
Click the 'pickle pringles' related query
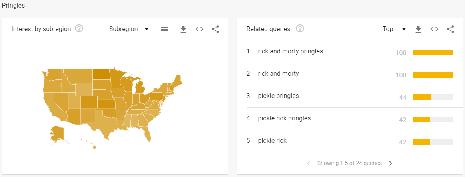278,96
